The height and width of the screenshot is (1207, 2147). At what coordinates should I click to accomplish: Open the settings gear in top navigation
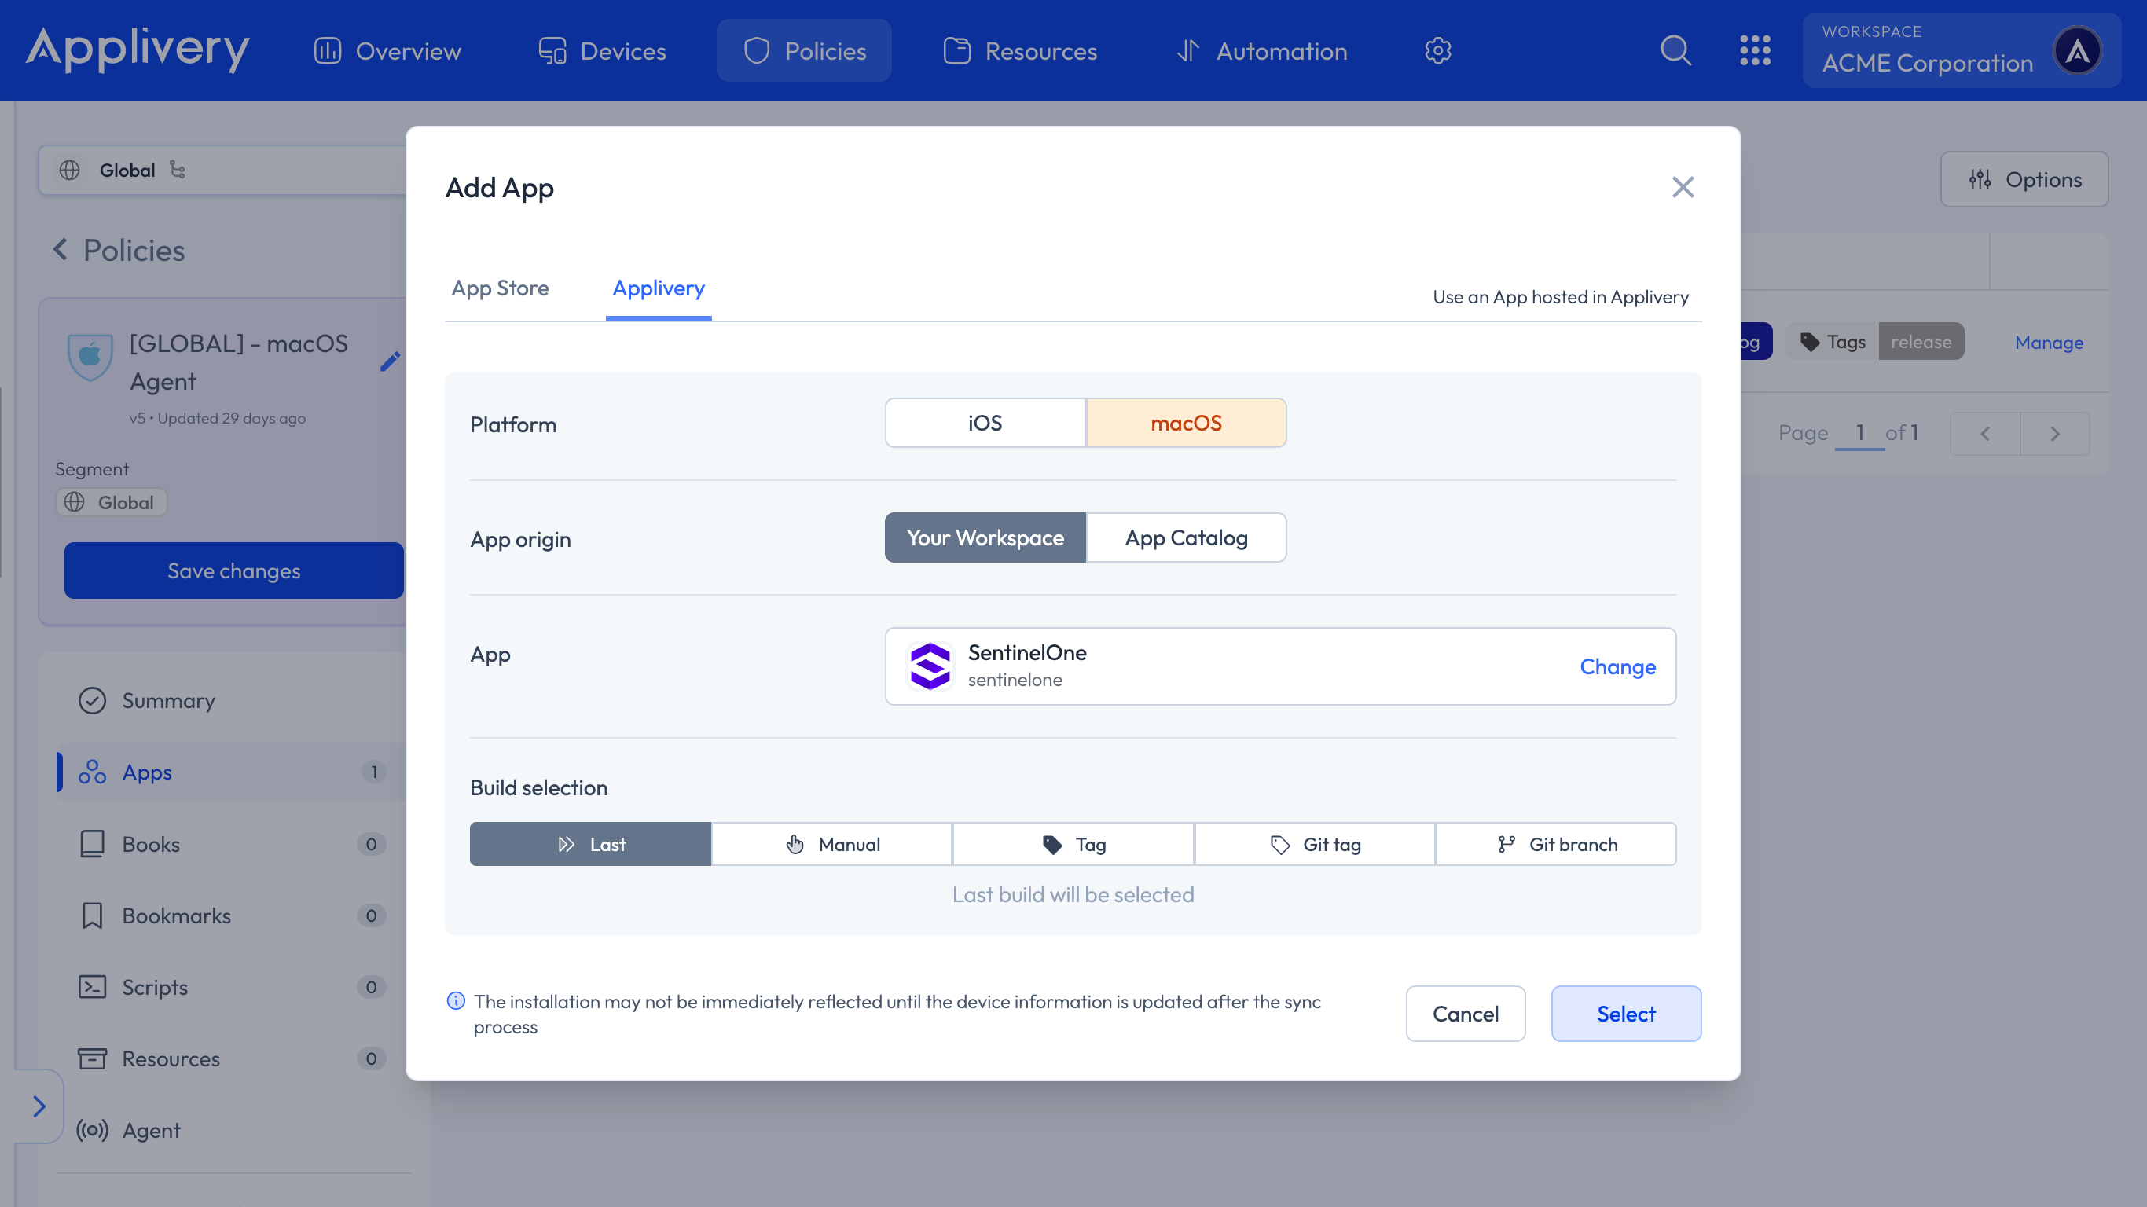1437,51
